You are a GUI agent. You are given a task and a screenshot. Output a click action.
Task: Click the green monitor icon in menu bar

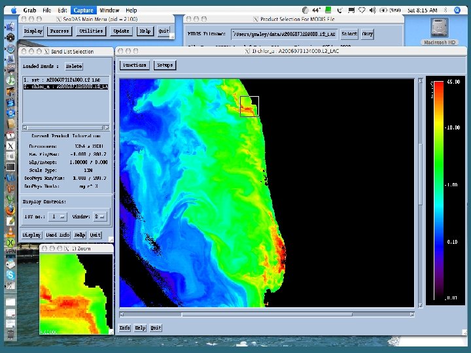coord(328,10)
